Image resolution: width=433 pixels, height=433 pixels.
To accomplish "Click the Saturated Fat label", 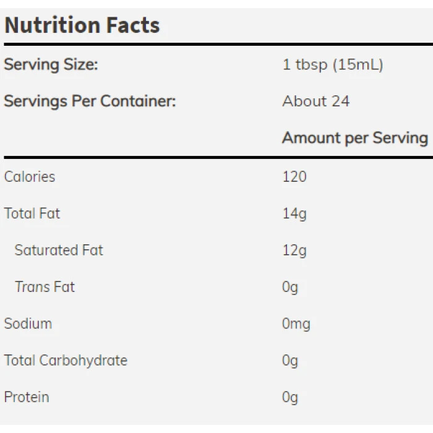I will (59, 250).
